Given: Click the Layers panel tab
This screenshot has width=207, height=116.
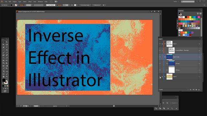Looking at the screenshot, I should coord(160,39).
